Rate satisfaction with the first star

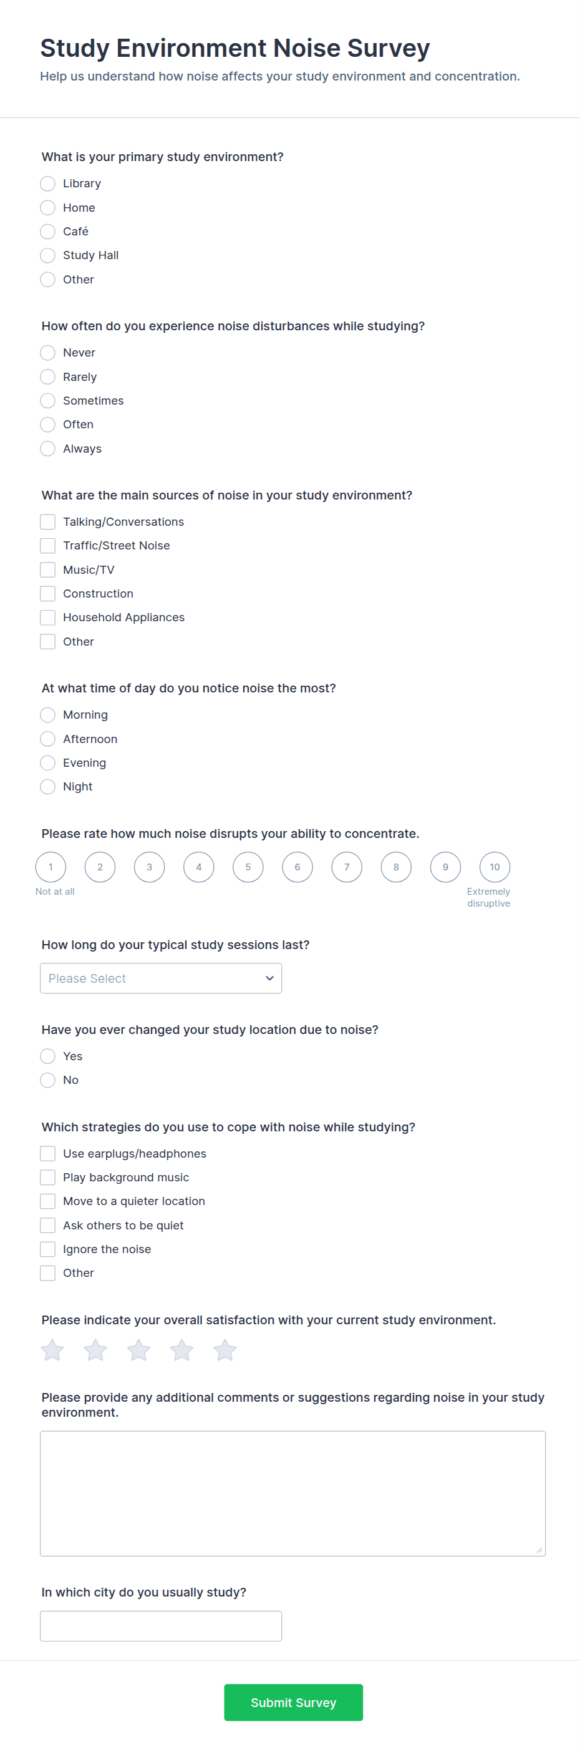(52, 1350)
